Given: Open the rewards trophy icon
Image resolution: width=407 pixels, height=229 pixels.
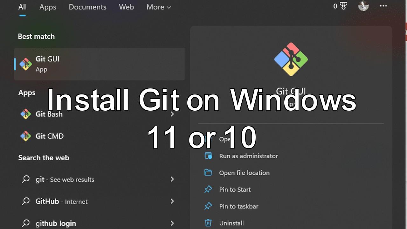Looking at the screenshot, I should [x=343, y=6].
